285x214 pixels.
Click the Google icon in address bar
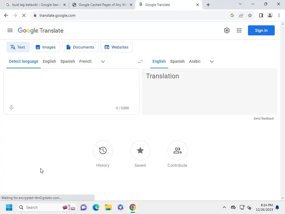(x=232, y=16)
